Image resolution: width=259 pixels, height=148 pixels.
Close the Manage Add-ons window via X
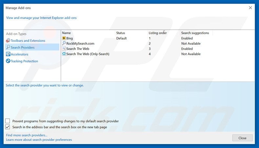[x=250, y=8]
